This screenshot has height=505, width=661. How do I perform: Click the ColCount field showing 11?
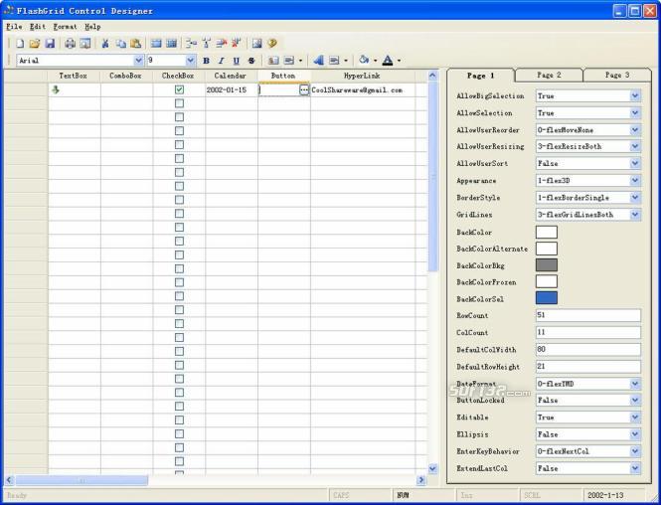[x=588, y=332]
